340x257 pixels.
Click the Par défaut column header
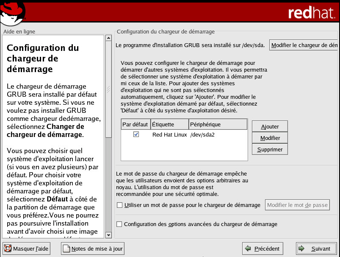pos(135,124)
